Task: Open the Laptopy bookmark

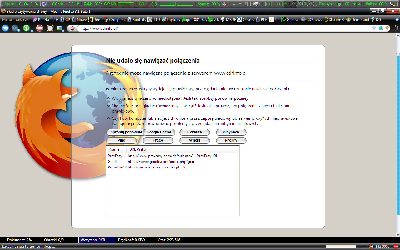Action: pyautogui.click(x=171, y=19)
